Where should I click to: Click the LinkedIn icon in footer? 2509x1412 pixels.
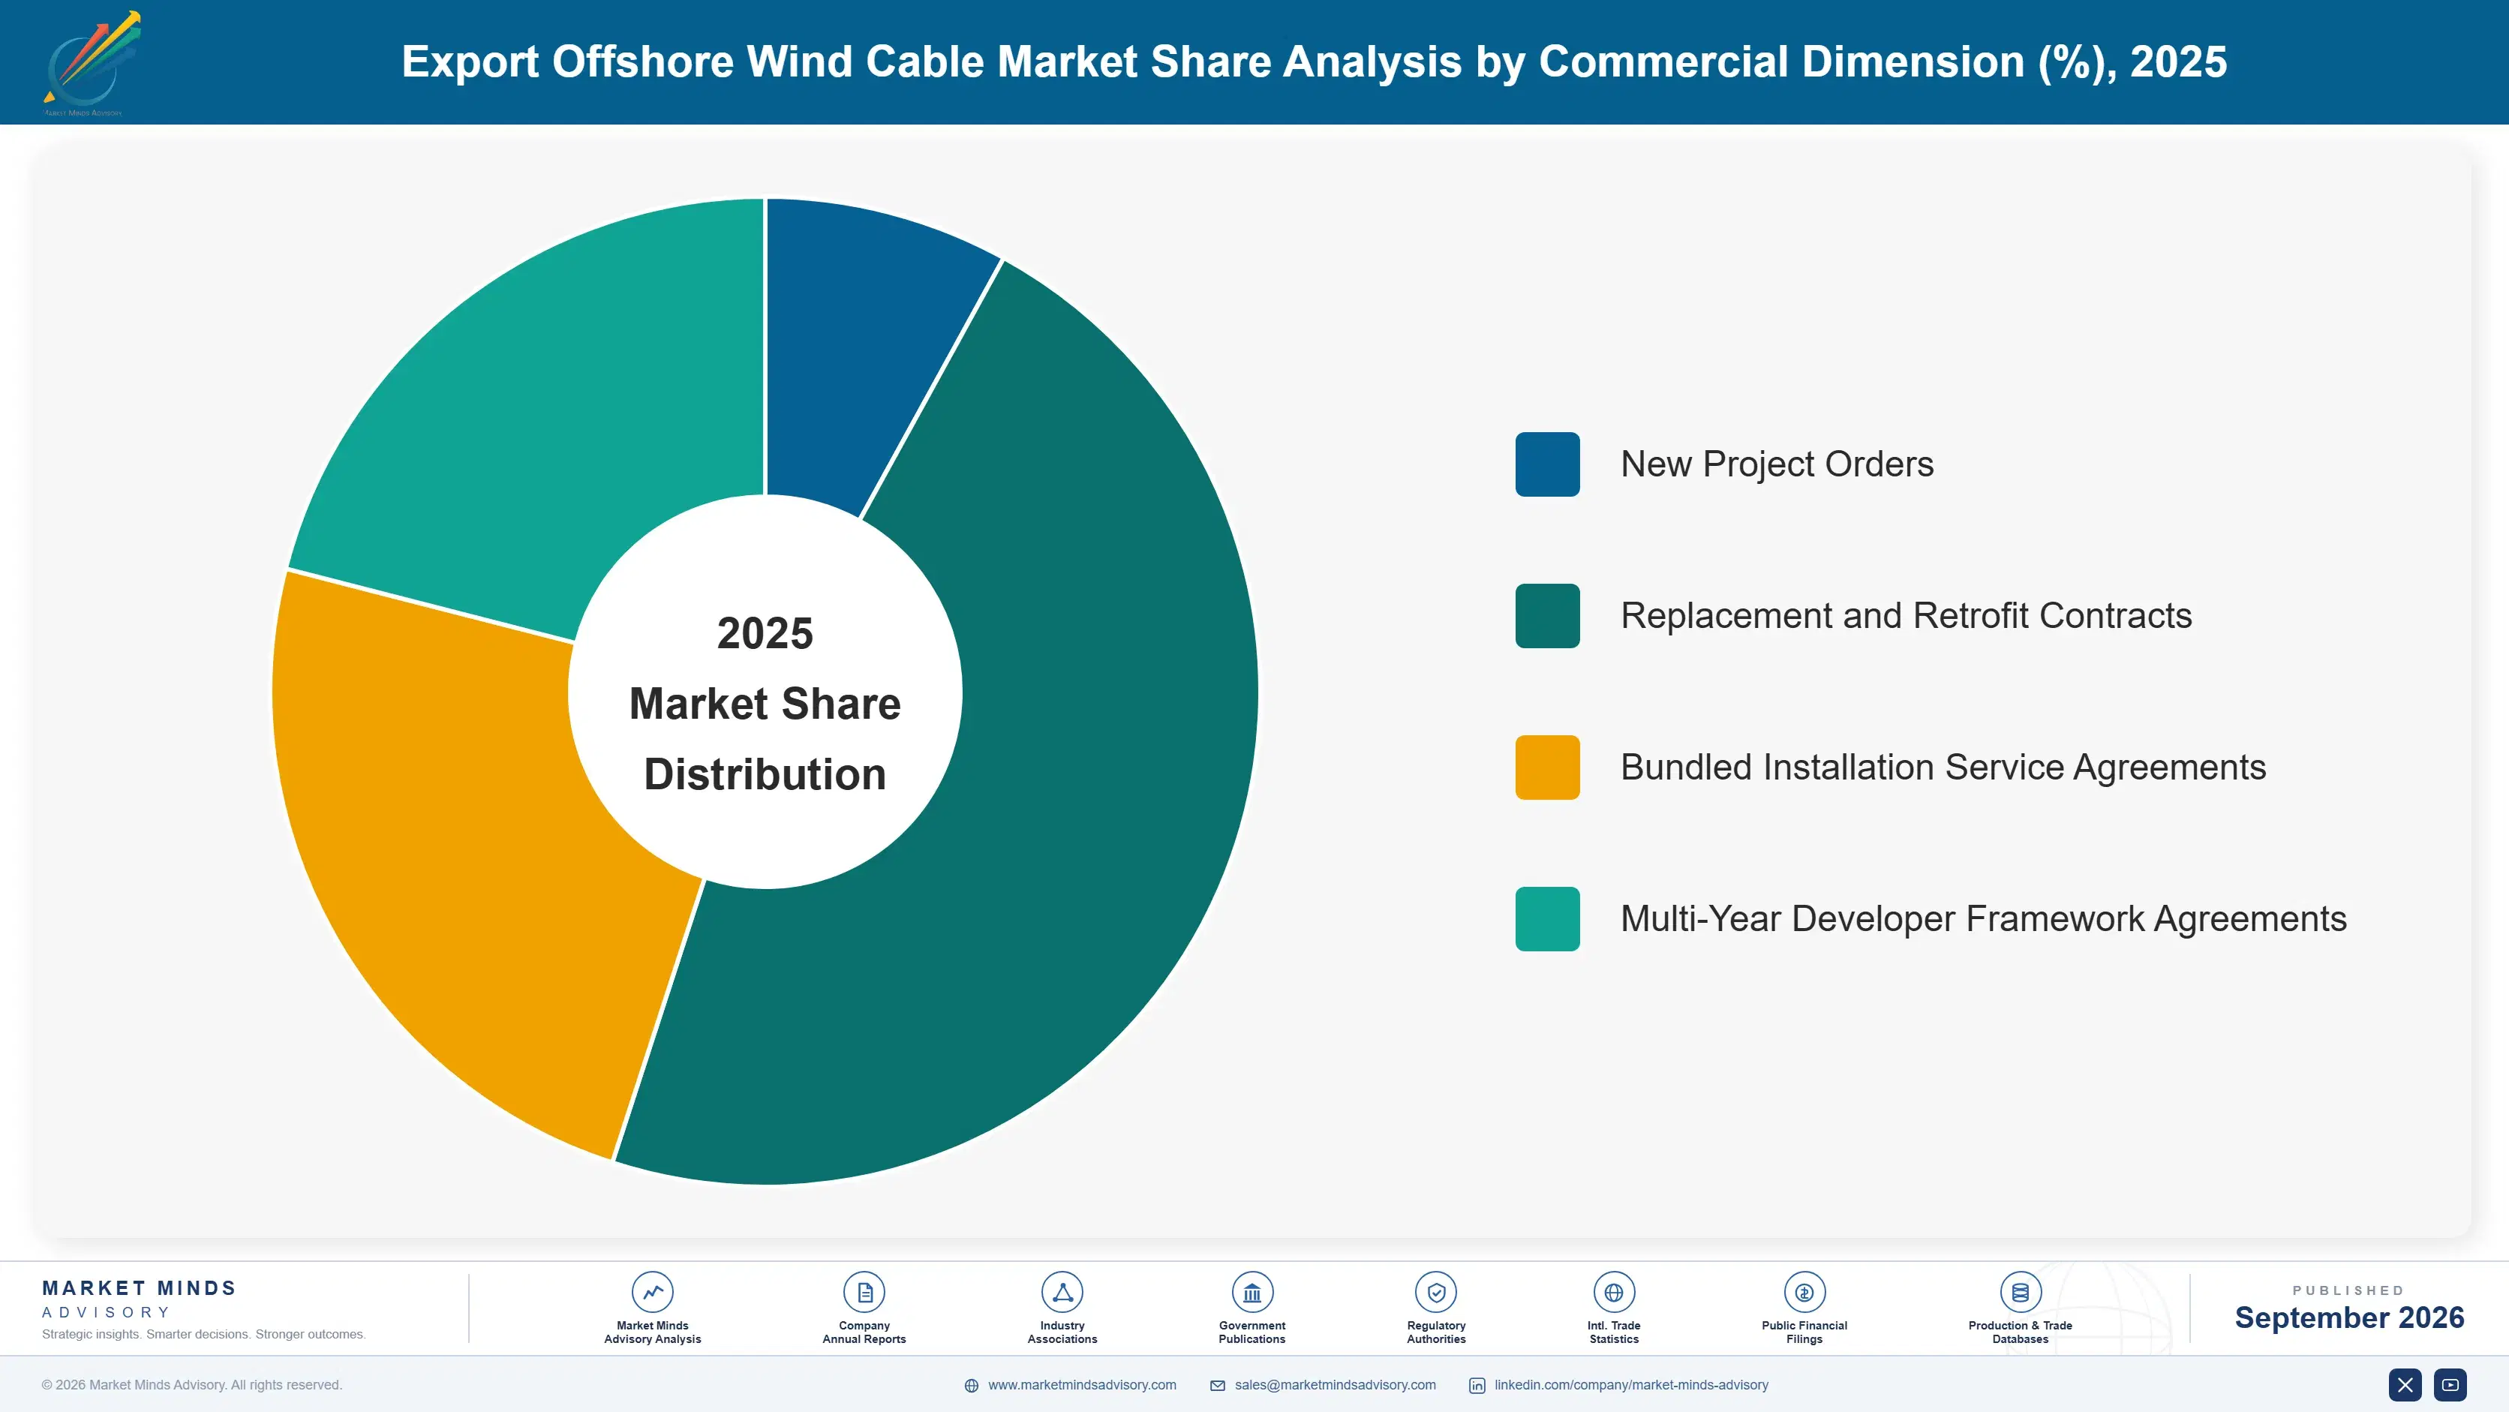coord(1477,1386)
